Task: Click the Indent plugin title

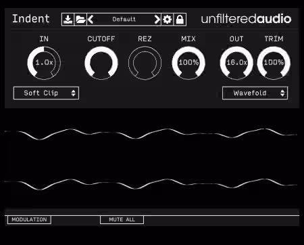Action: coord(31,19)
